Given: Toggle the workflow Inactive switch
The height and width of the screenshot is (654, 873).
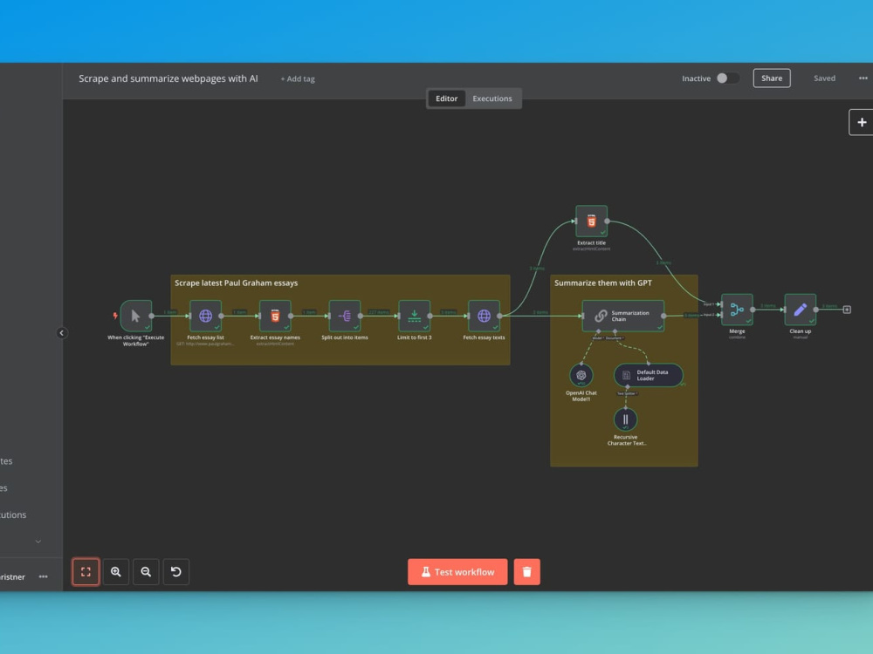Looking at the screenshot, I should [728, 78].
